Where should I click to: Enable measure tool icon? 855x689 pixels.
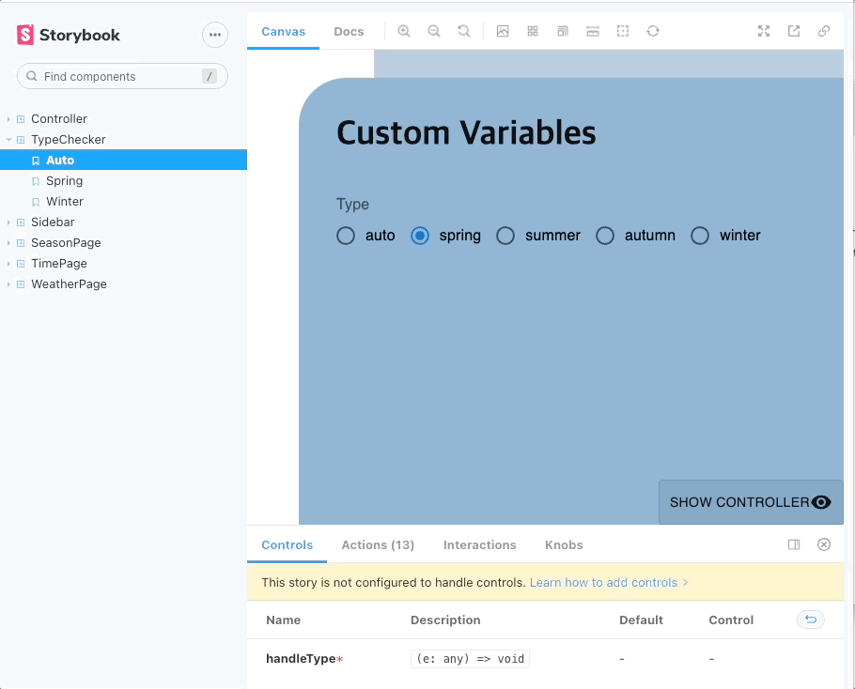(593, 31)
